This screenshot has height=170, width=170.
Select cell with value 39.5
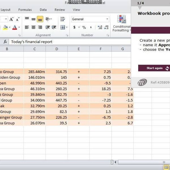(x=57, y=123)
